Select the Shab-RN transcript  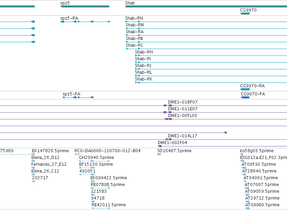134,18
